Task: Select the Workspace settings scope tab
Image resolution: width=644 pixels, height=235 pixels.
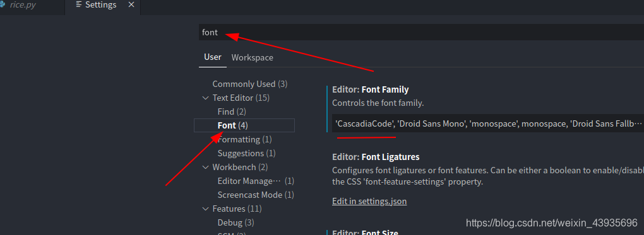Action: [x=252, y=58]
